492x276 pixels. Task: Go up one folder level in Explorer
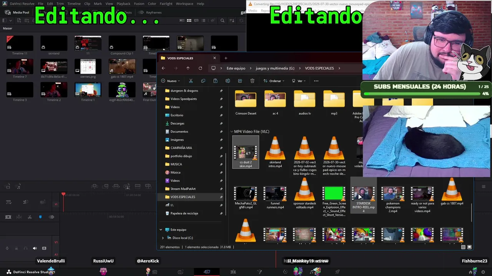(x=188, y=68)
